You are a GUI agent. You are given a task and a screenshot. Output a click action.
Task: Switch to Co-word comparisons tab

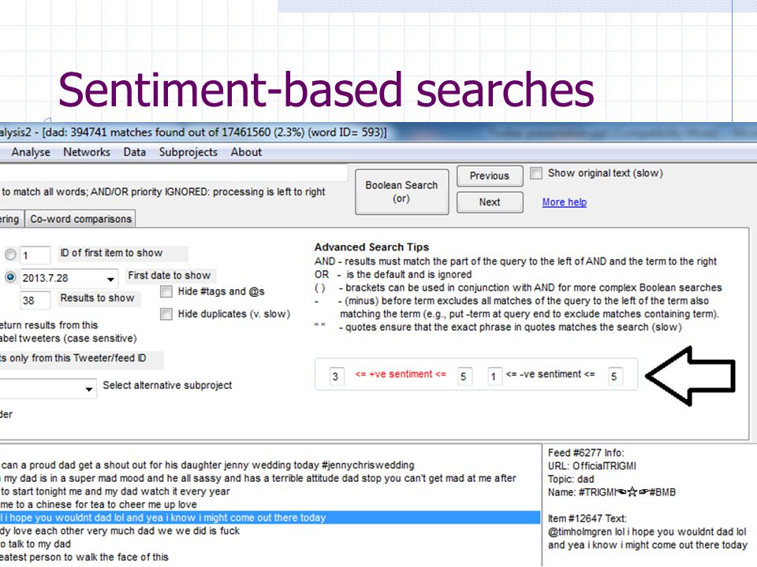click(80, 219)
